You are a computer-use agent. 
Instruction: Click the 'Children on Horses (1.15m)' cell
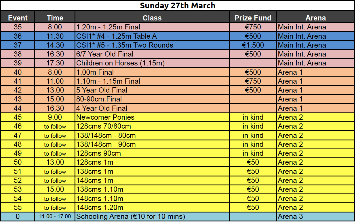152,63
